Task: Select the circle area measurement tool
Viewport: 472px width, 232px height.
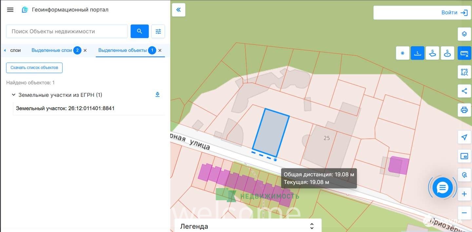Action: [x=447, y=53]
